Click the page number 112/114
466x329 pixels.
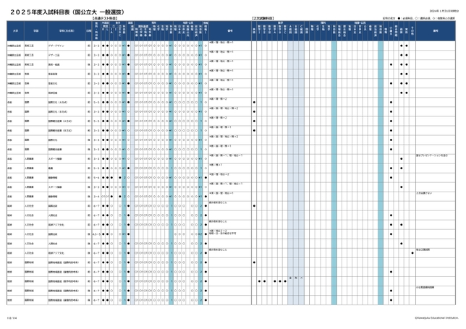(11, 317)
